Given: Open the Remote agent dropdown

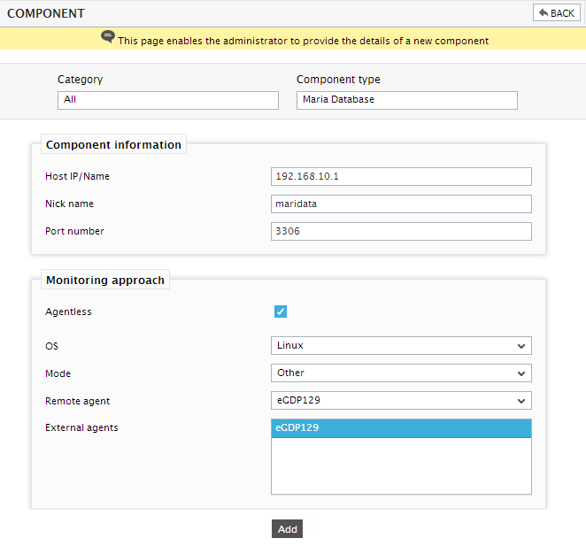Looking at the screenshot, I should tap(401, 401).
